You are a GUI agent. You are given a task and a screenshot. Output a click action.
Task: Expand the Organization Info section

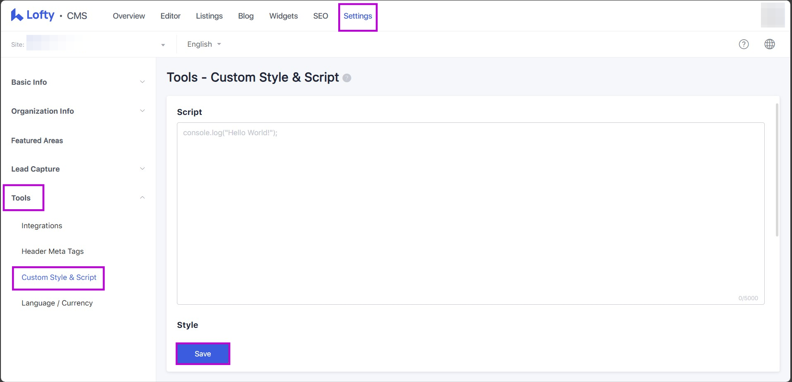[142, 111]
